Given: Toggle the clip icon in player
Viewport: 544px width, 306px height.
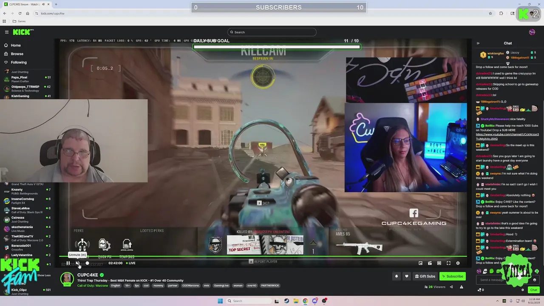Looking at the screenshot, I should tap(430, 263).
